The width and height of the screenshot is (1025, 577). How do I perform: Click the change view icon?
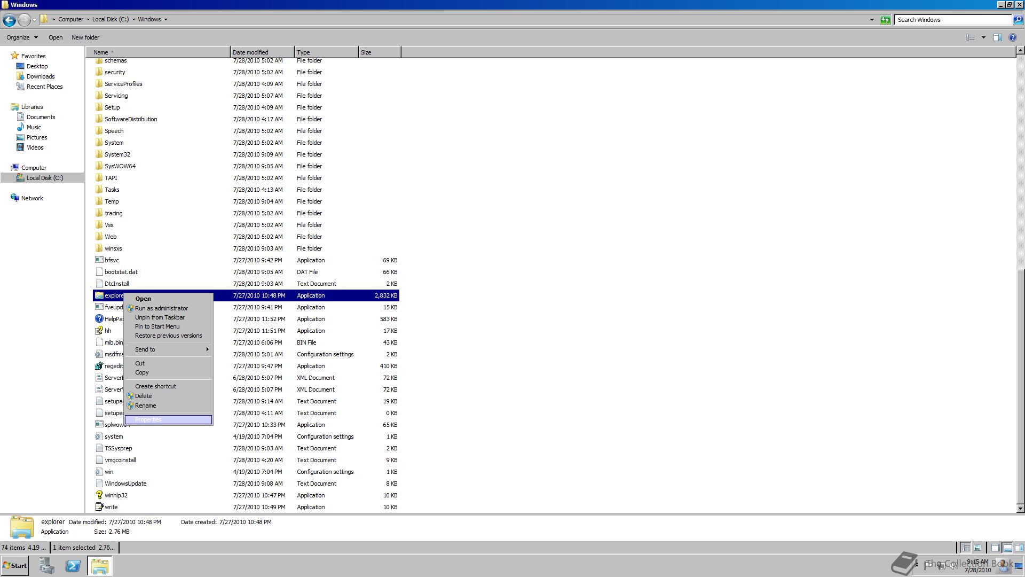(971, 37)
